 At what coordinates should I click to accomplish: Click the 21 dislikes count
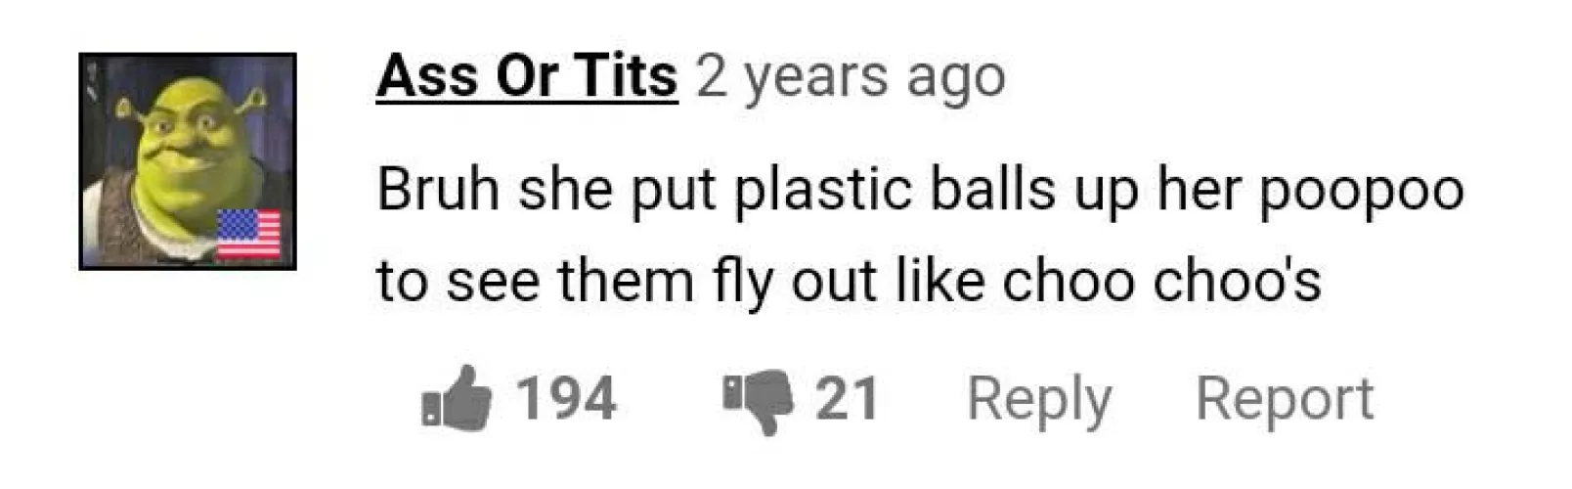tap(847, 399)
